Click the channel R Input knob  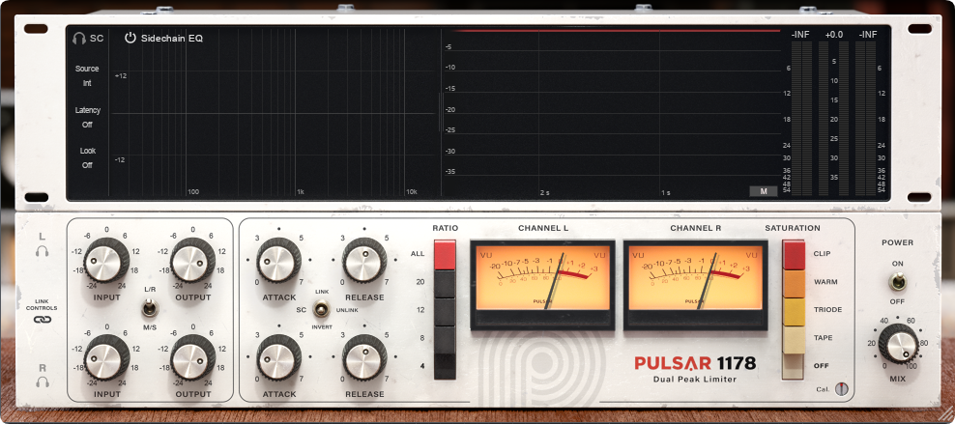[106, 357]
